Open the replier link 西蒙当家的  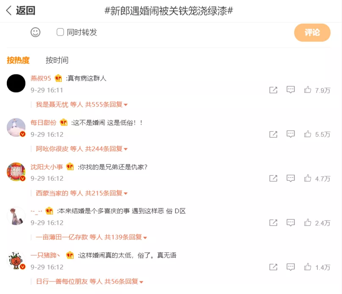pyautogui.click(x=52, y=193)
